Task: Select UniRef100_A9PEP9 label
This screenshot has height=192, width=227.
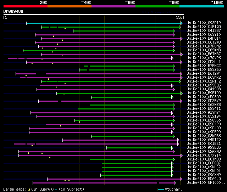Action: 204,132
